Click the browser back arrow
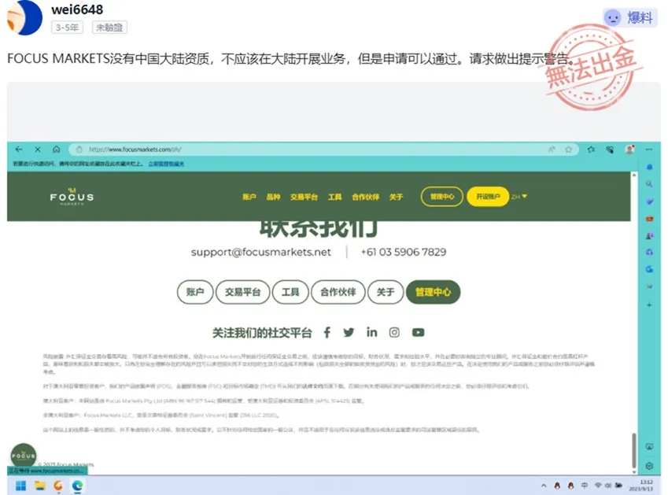Screen dimensions: 668x495 19,149
